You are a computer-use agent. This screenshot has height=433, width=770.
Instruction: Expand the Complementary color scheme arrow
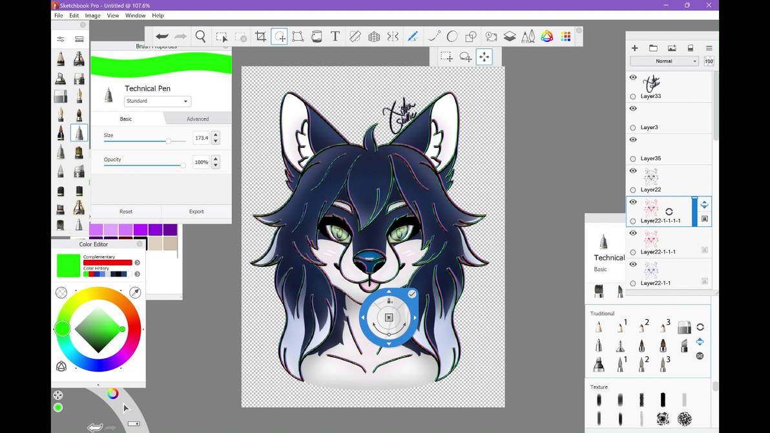point(136,262)
